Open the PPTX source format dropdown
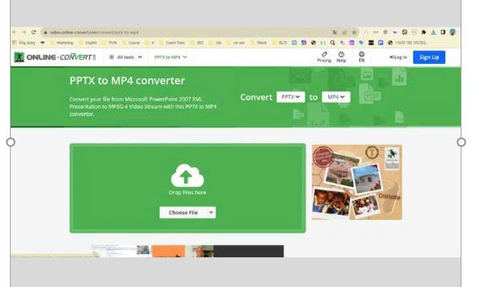Image resolution: width=490 pixels, height=287 pixels. coord(291,97)
